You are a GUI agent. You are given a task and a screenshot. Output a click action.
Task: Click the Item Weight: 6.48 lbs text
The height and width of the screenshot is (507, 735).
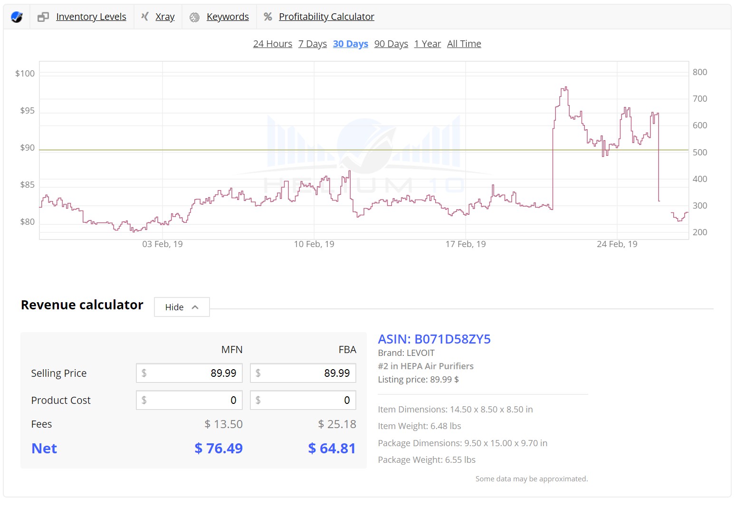420,426
